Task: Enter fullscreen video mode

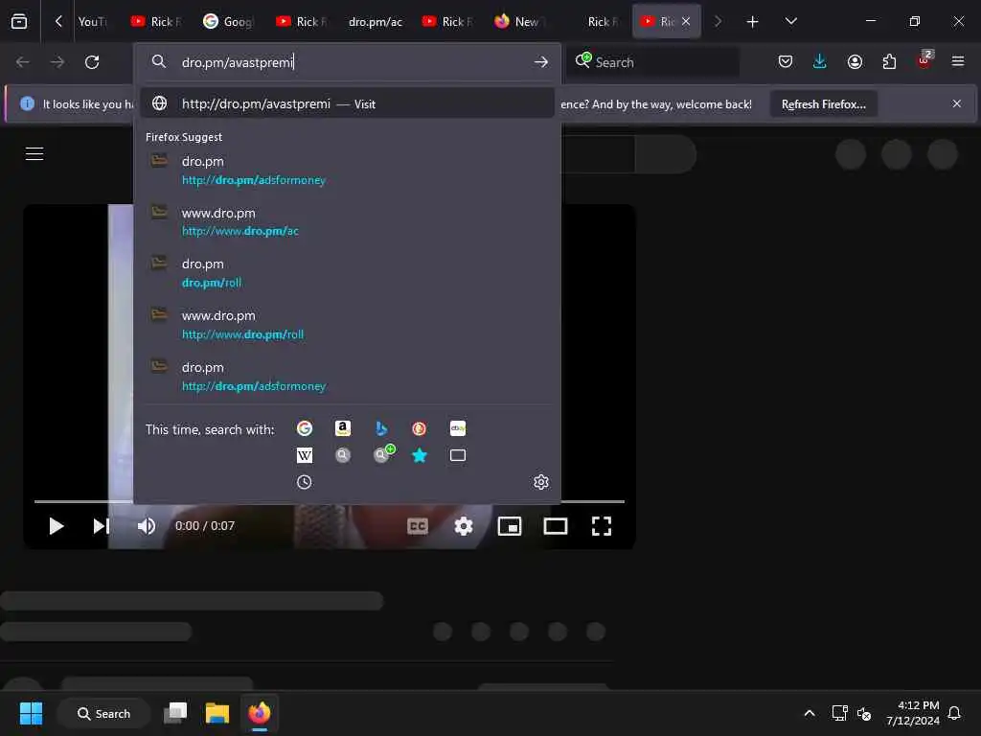Action: click(x=602, y=526)
